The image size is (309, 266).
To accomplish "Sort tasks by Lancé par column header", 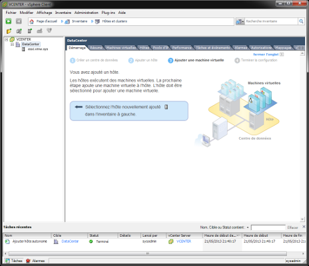I will point(153,235).
